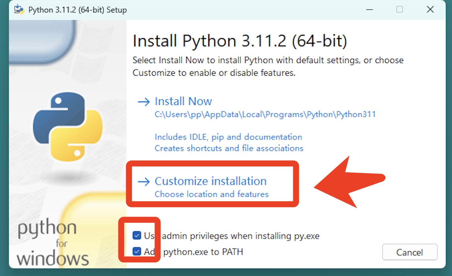Screen dimensions: 452x276
Task: Click 'Creates shortcuts and file associations' text
Action: click(x=229, y=148)
